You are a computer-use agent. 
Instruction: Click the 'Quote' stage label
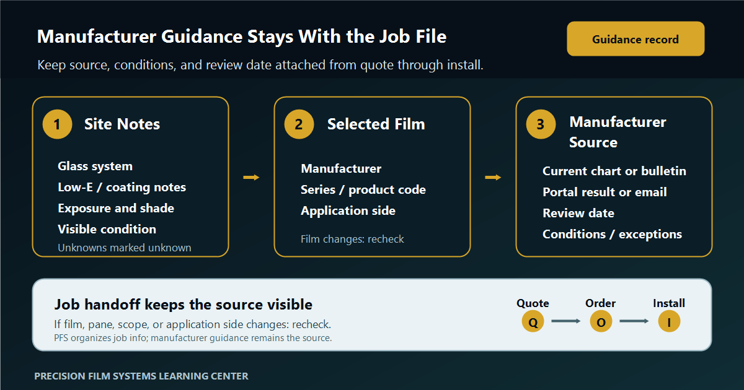click(533, 303)
